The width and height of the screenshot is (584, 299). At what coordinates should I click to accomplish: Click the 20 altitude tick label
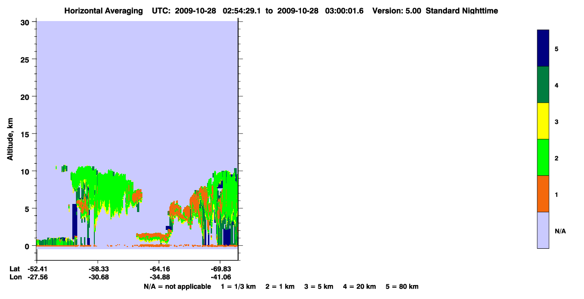[26, 97]
